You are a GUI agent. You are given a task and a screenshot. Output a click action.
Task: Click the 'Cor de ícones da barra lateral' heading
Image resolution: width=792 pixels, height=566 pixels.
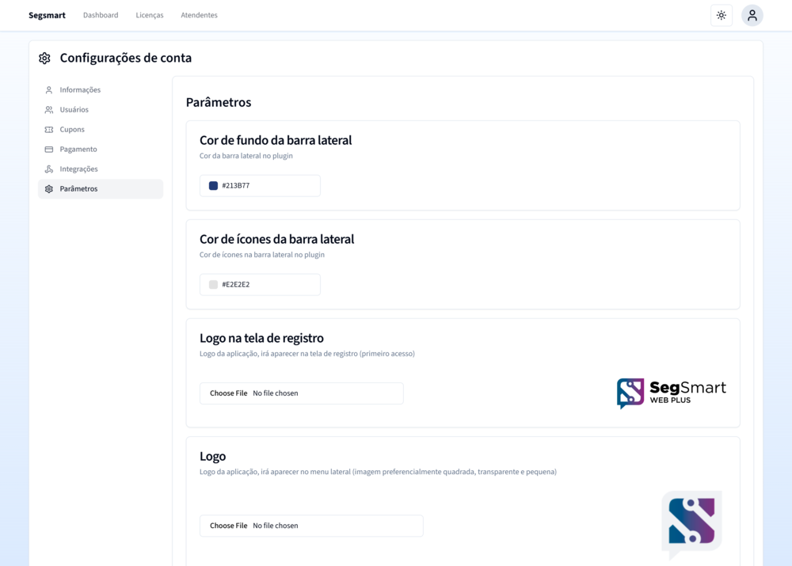276,239
